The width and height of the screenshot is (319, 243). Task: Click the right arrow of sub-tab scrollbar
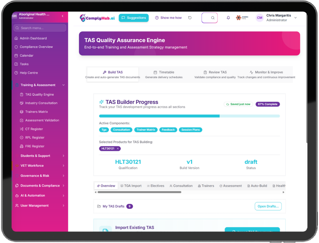[283, 192]
